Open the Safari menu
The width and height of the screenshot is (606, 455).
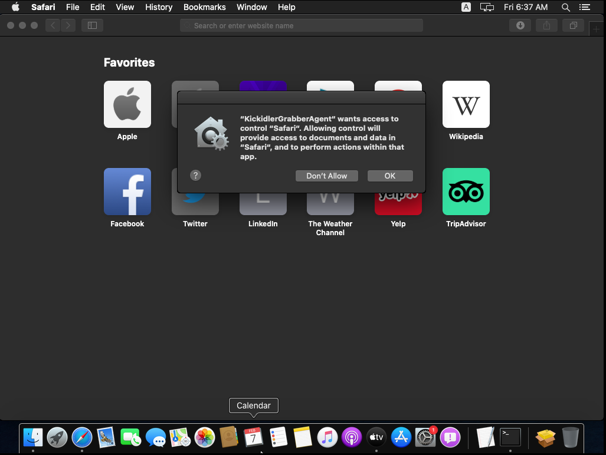(43, 7)
